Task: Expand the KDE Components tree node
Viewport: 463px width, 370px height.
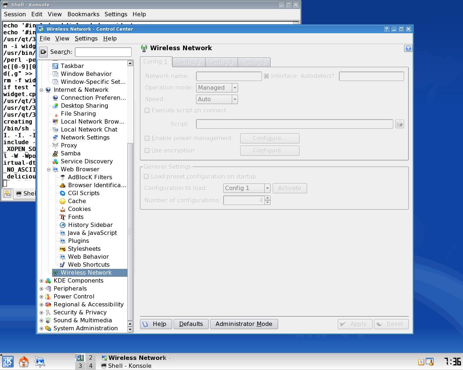Action: (41, 281)
